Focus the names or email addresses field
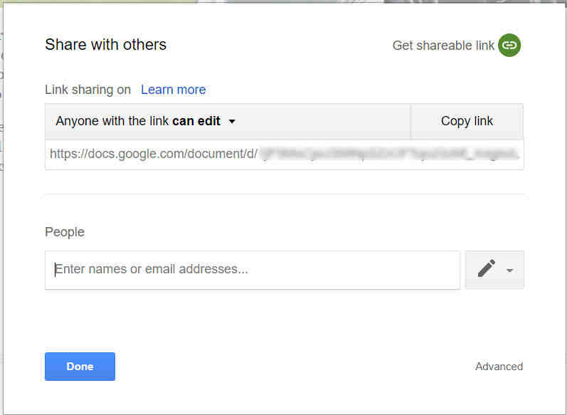This screenshot has height=415, width=567. pyautogui.click(x=253, y=270)
